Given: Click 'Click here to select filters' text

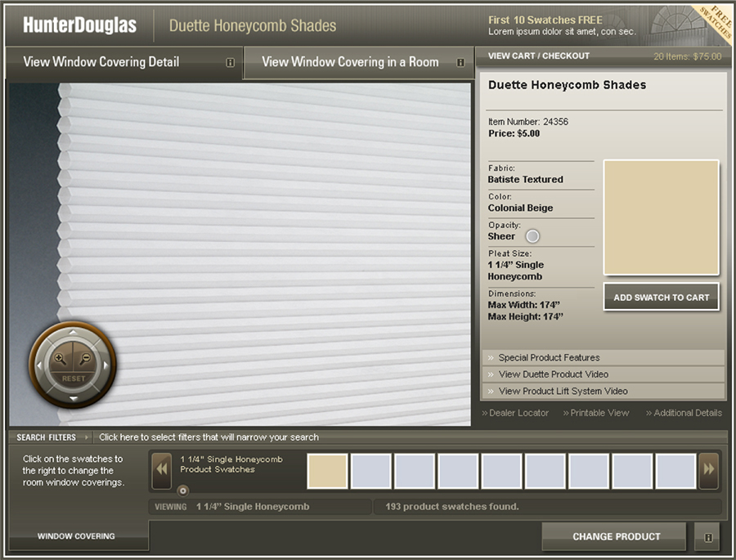Looking at the screenshot, I should (x=209, y=437).
